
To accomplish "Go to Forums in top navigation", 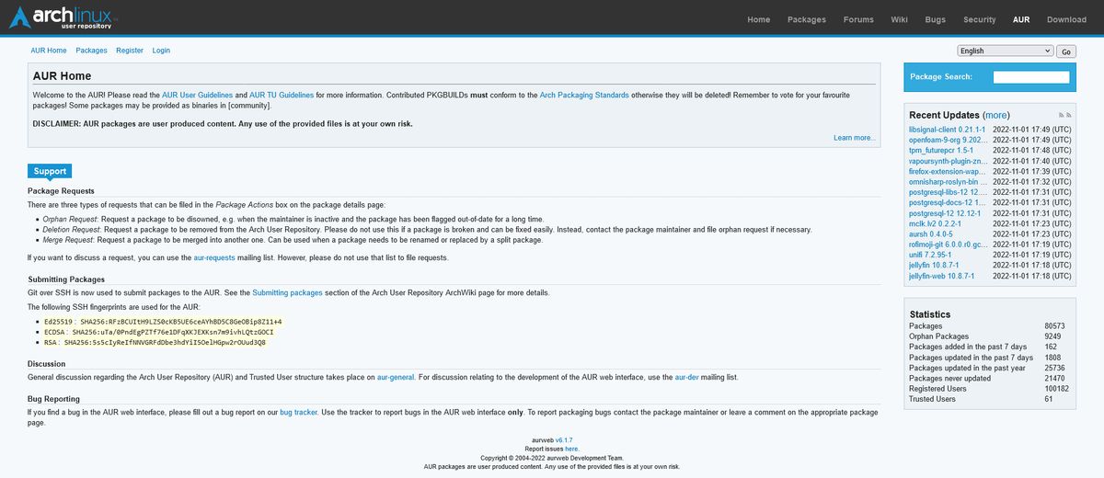I will coord(858,19).
